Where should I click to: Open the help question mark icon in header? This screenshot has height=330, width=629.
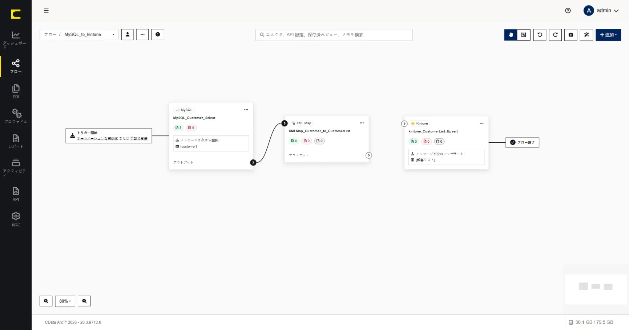[x=568, y=11]
